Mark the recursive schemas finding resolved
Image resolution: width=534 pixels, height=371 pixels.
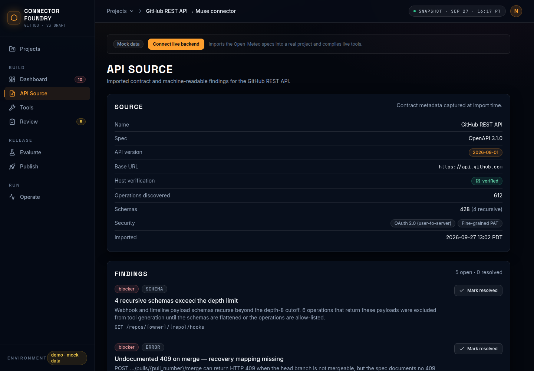478,290
